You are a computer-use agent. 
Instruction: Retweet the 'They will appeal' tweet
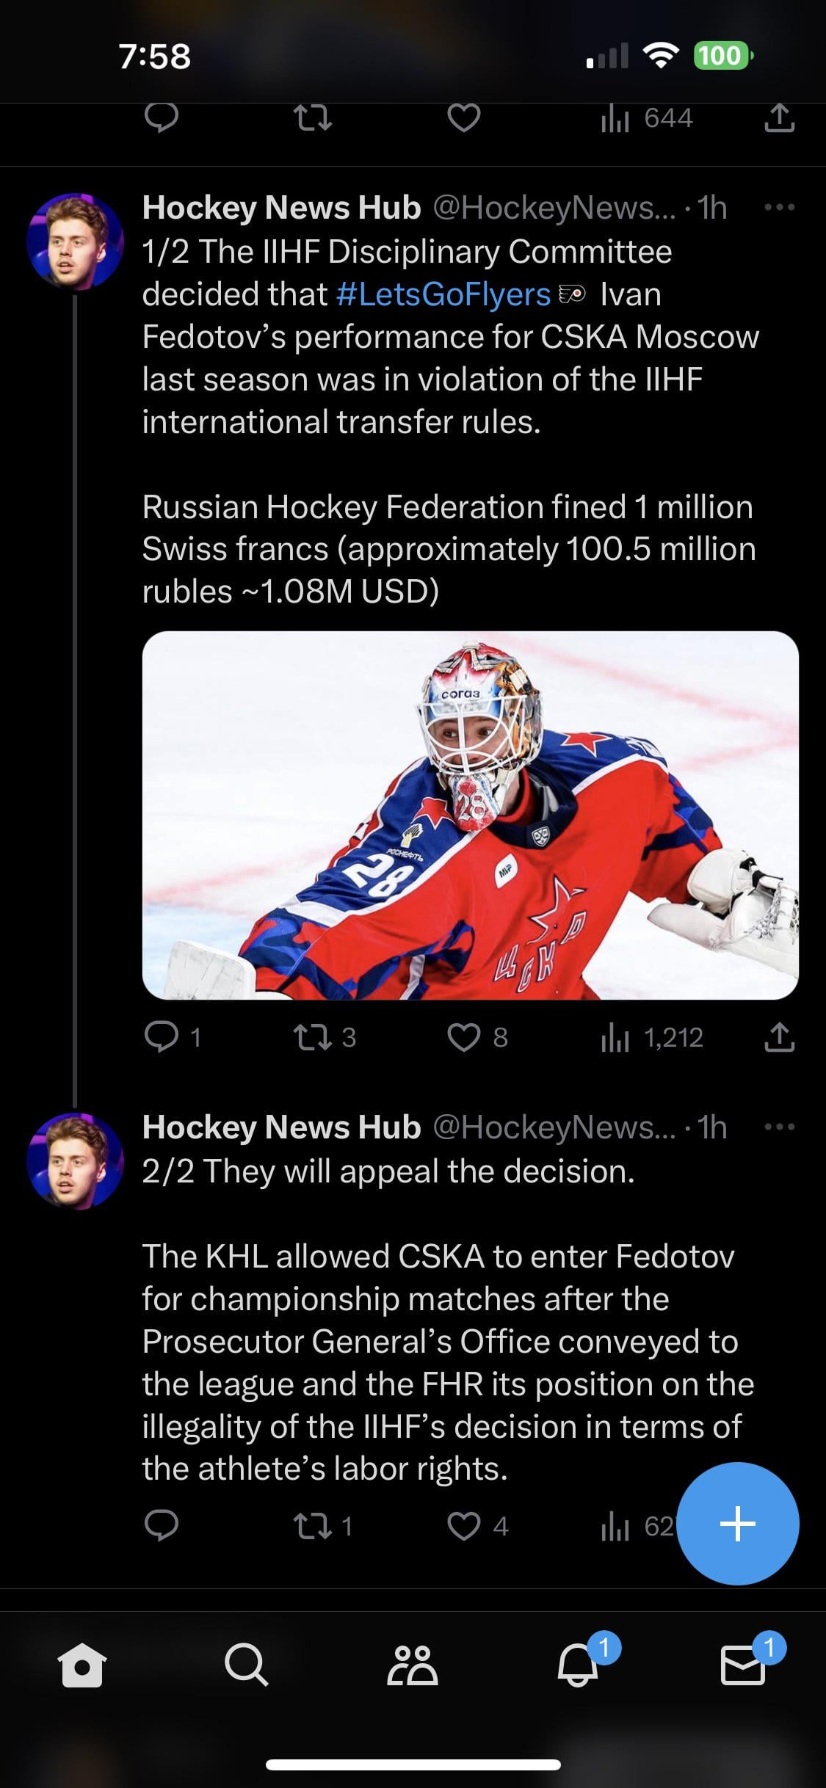312,1526
